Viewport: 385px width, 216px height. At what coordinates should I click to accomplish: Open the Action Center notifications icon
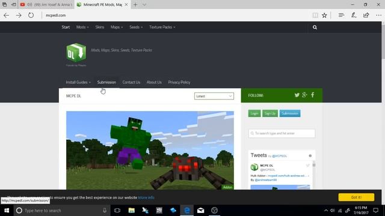coord(375,211)
